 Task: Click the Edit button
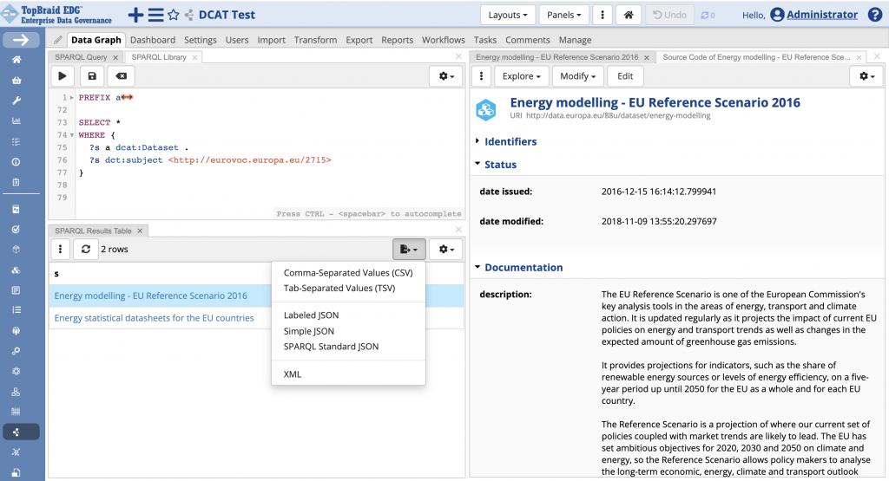[x=625, y=75]
